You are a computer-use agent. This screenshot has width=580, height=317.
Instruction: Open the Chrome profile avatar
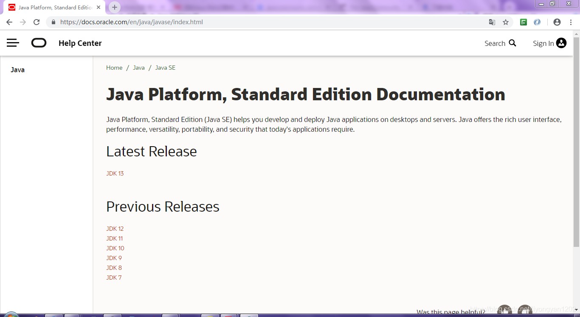click(x=557, y=22)
